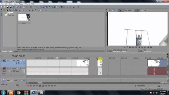Start media preview in Project Media toolbar
169x95 pixels.
[x=30, y=10]
